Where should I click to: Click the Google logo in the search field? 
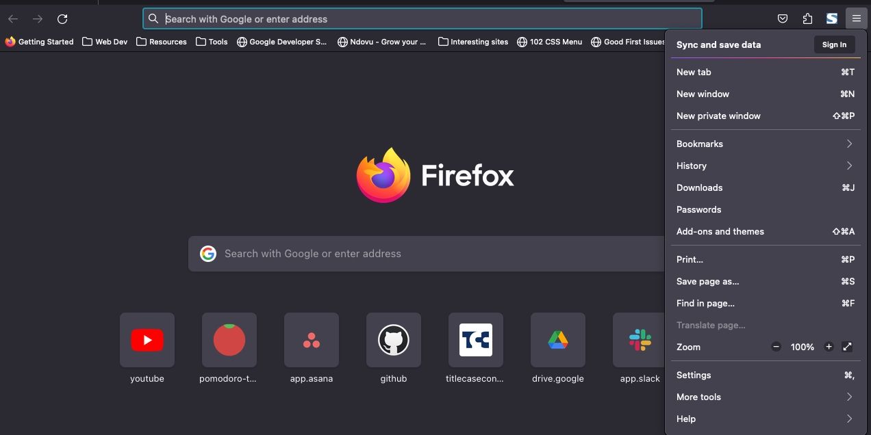[x=208, y=253]
